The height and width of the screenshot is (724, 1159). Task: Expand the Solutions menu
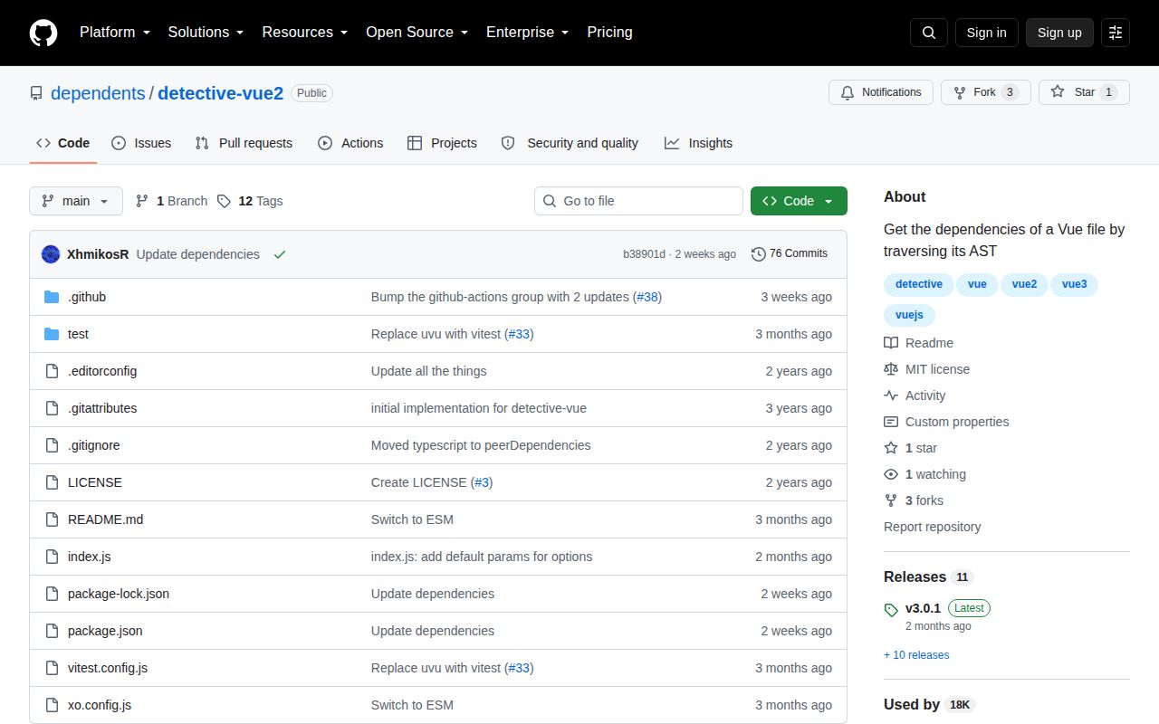click(206, 33)
